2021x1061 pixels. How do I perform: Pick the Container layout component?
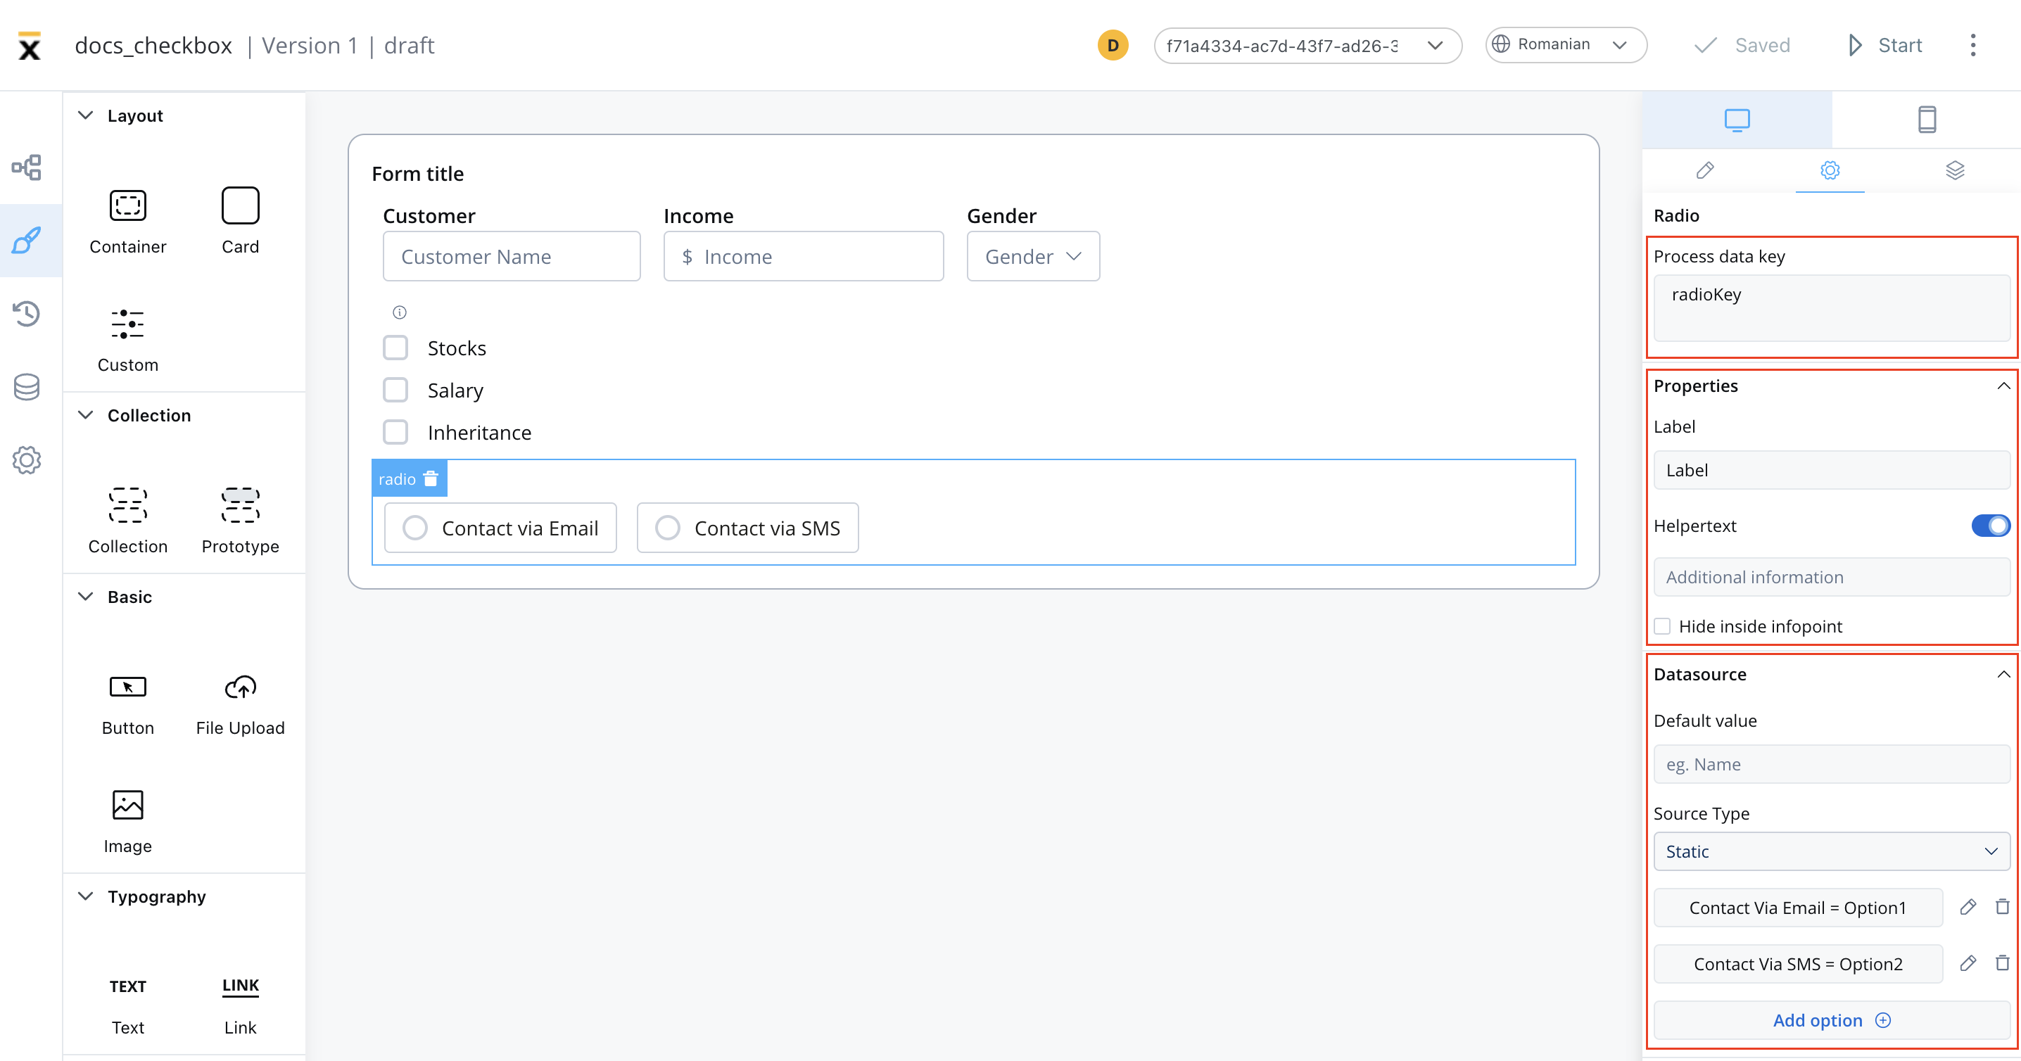pyautogui.click(x=128, y=221)
